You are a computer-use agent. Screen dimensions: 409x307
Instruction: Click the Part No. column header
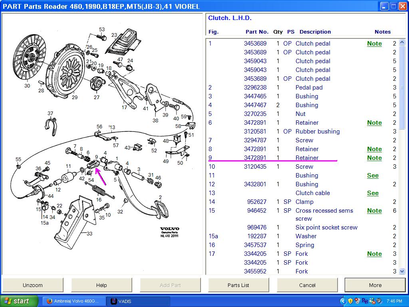point(257,32)
